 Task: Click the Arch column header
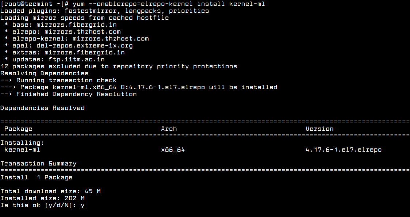(169, 129)
